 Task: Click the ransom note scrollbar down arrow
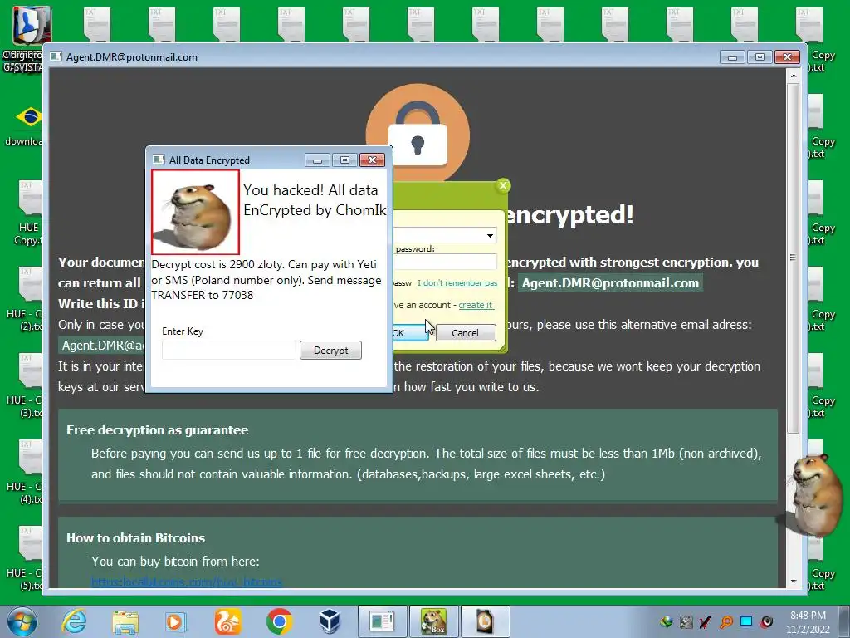click(x=793, y=581)
